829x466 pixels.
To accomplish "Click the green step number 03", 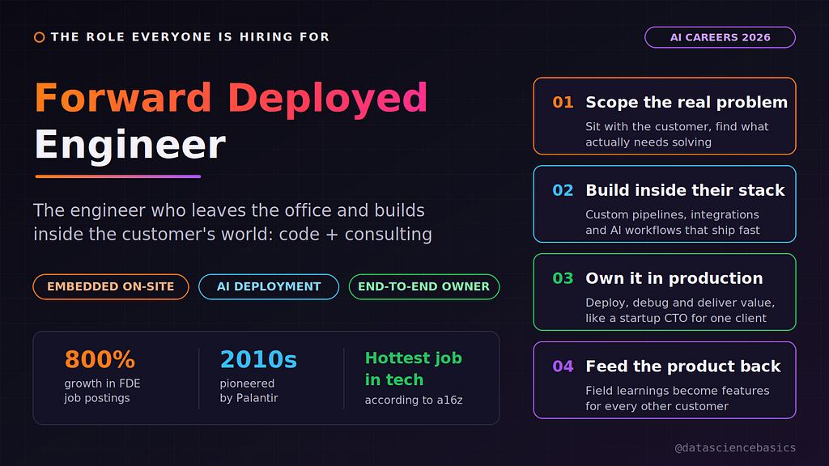I will point(563,278).
